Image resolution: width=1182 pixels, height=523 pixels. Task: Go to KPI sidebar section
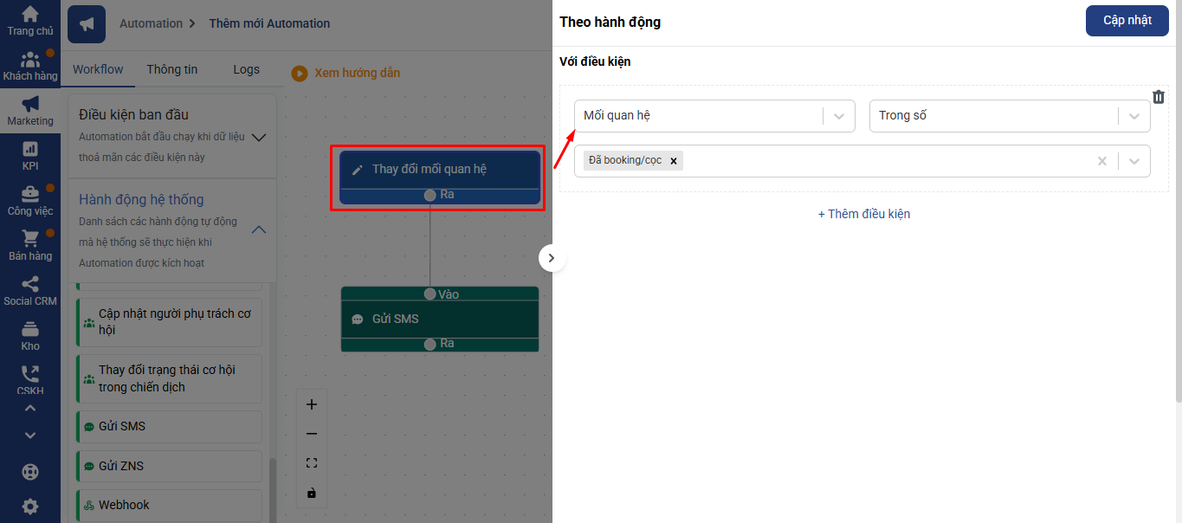pyautogui.click(x=30, y=156)
